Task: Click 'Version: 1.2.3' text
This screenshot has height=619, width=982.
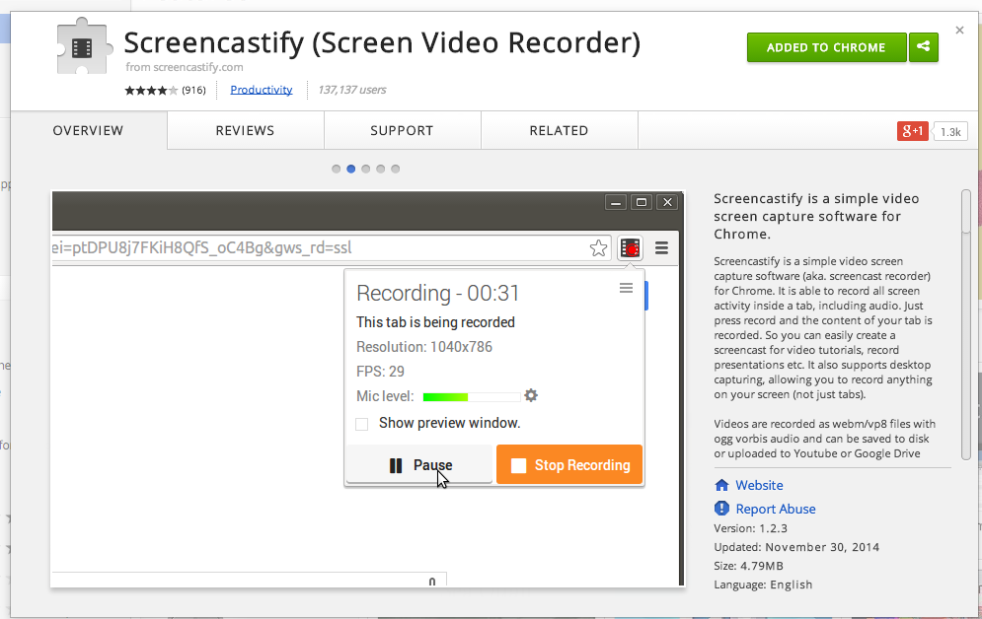Action: pos(750,528)
